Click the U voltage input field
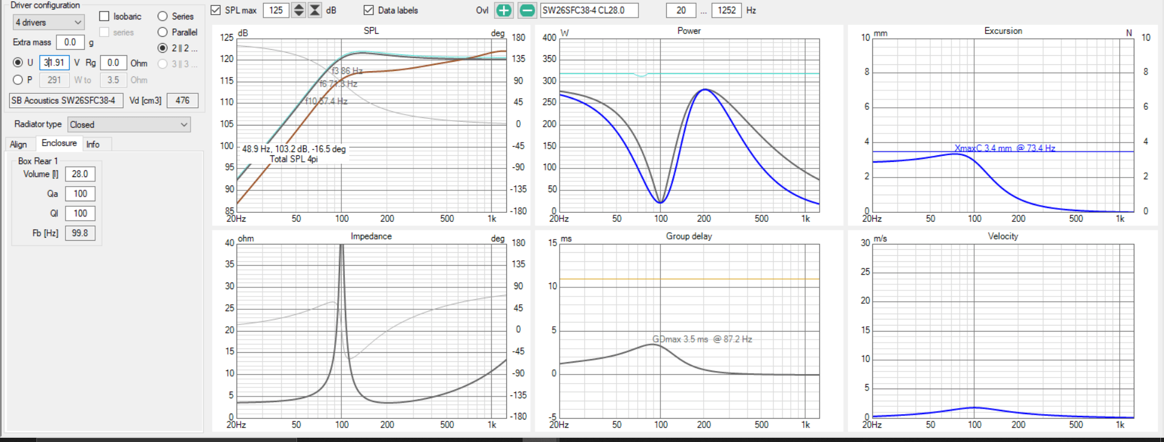 pos(55,62)
